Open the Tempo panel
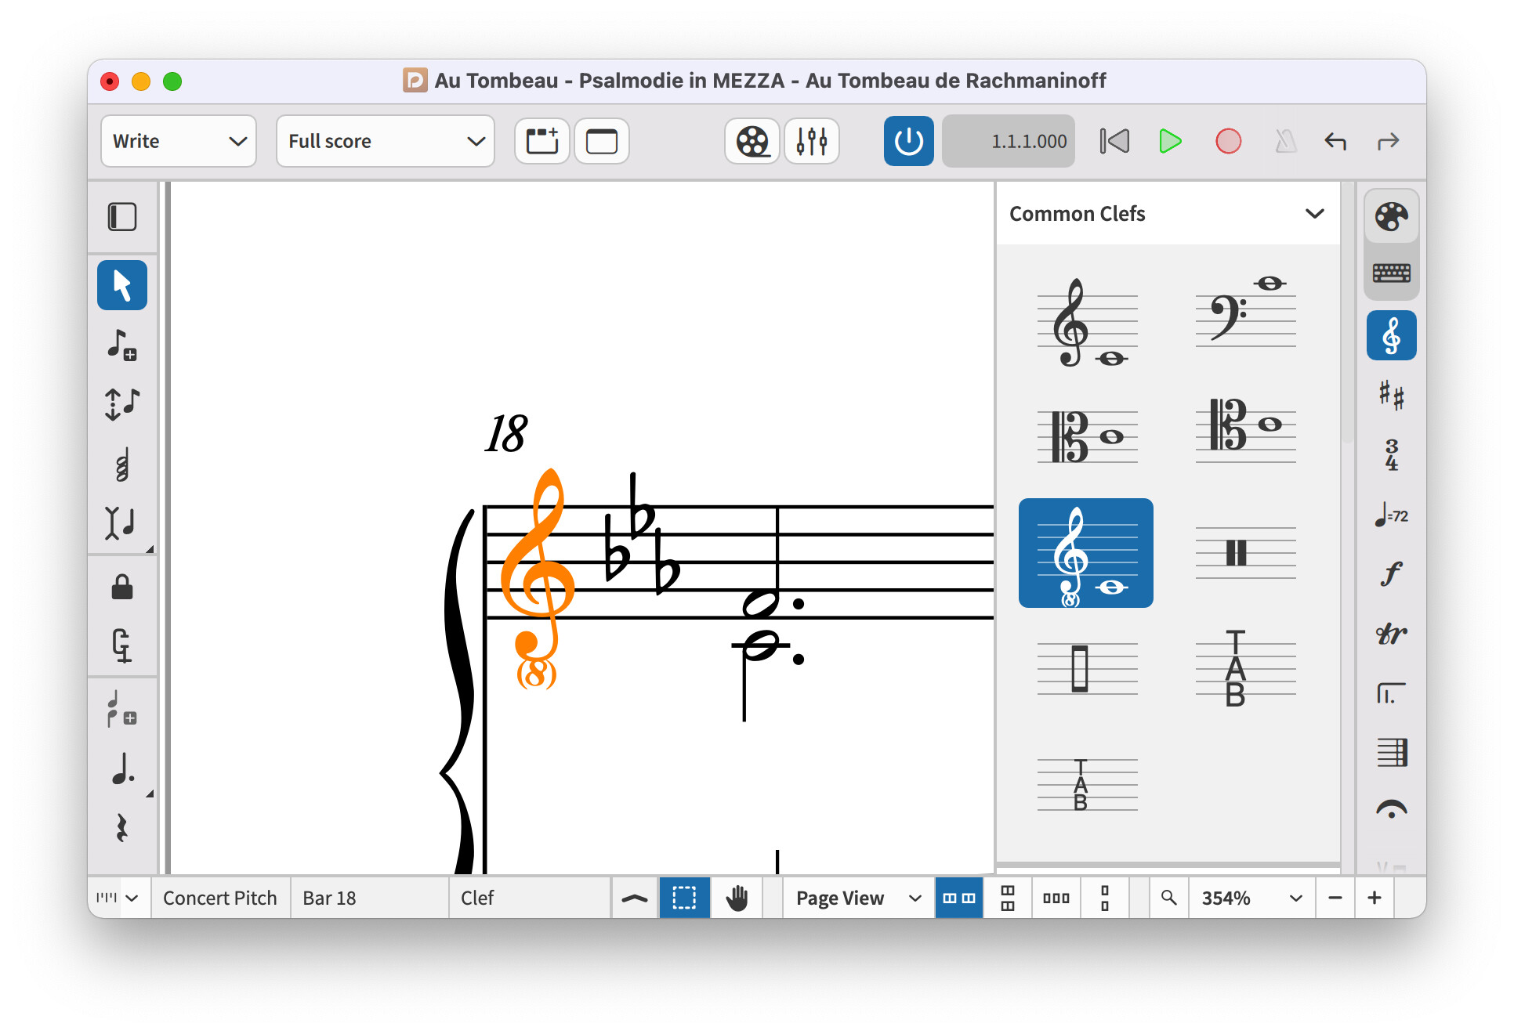 pyautogui.click(x=1391, y=515)
